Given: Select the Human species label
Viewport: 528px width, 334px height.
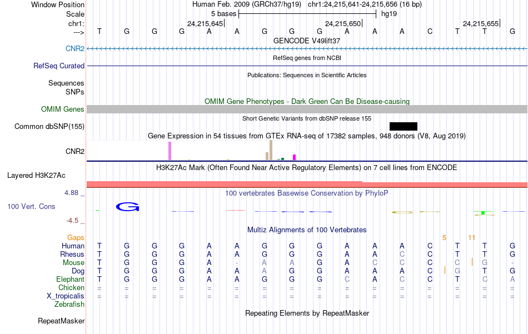Looking at the screenshot, I should click(x=73, y=246).
